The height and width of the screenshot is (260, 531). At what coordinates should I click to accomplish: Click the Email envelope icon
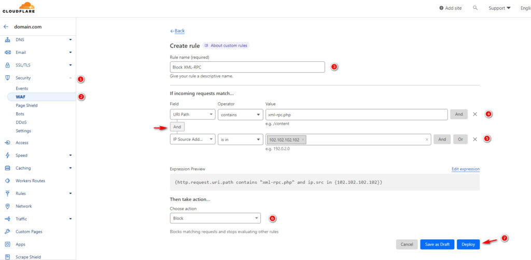click(7, 52)
